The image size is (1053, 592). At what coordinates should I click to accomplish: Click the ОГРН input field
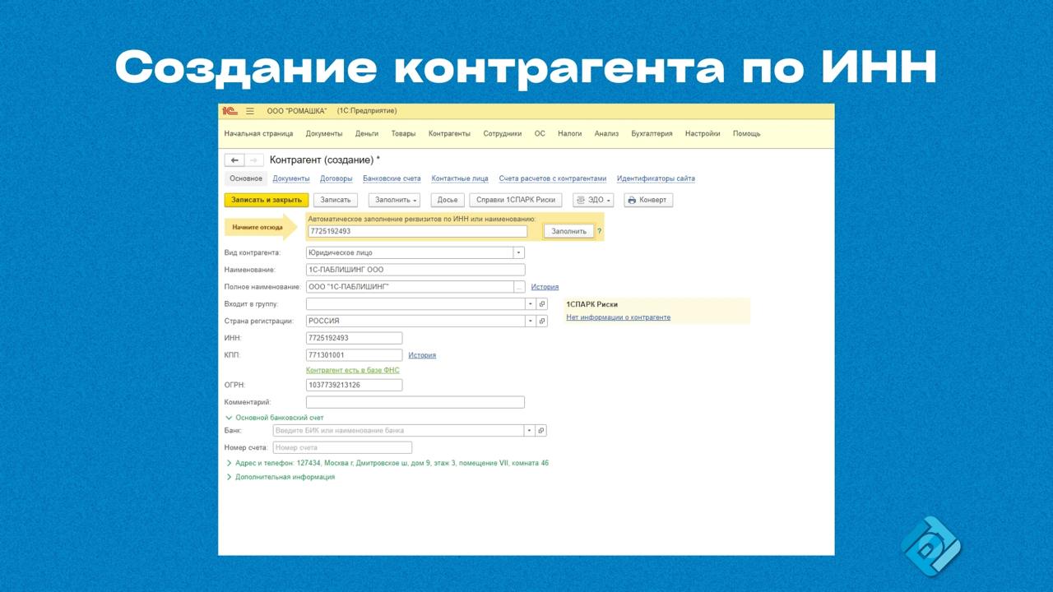pyautogui.click(x=355, y=385)
